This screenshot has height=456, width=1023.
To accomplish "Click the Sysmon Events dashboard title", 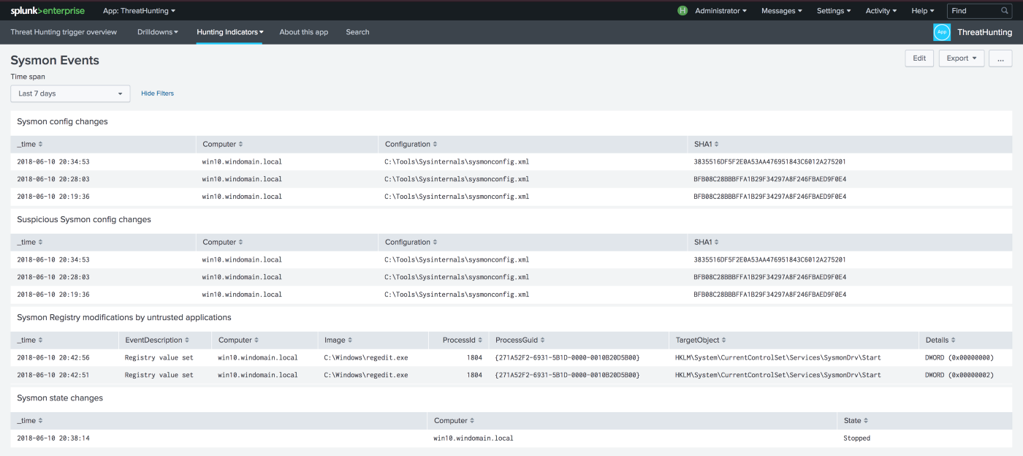I will [55, 60].
